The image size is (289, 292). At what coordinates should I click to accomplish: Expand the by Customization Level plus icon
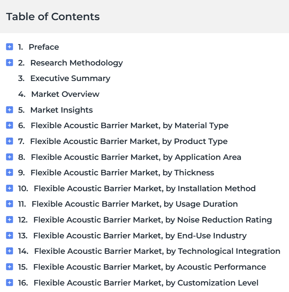9,283
